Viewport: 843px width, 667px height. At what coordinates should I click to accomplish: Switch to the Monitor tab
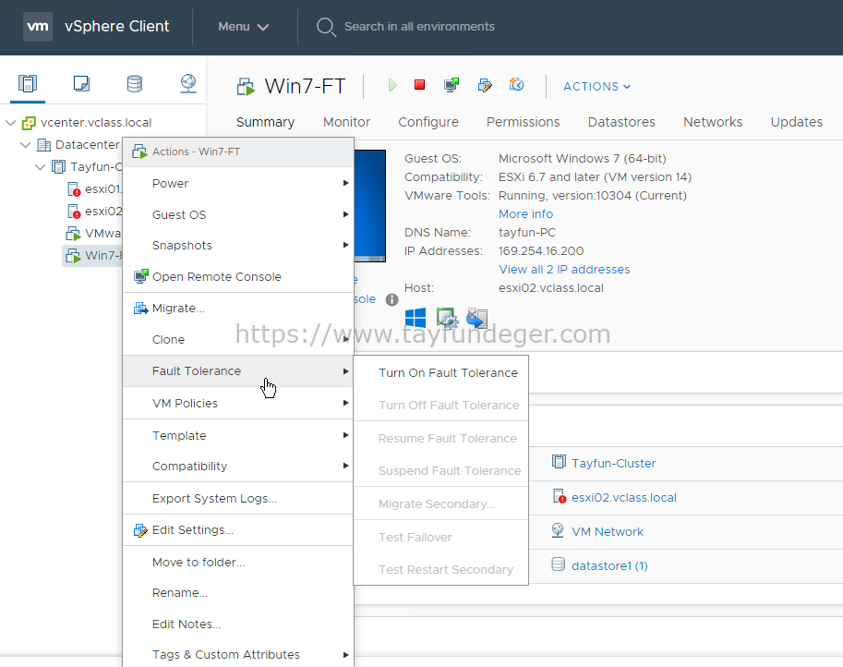pyautogui.click(x=347, y=122)
